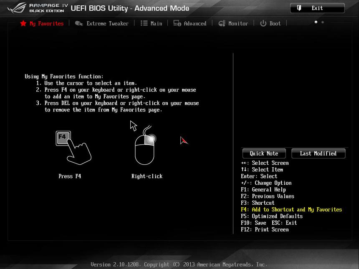This screenshot has height=269, width=359.
Task: Click the Extreme Tweaker tab icon
Action: 79,23
